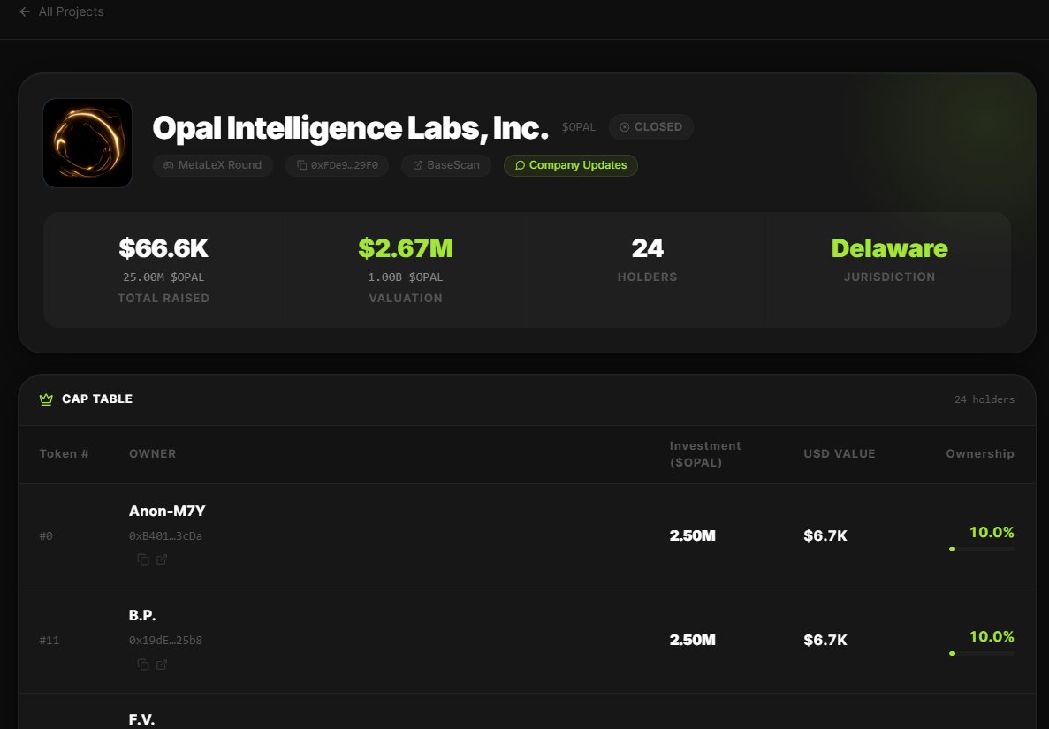Click $6.7K USD value in B.P. row
The height and width of the screenshot is (729, 1049).
click(825, 640)
